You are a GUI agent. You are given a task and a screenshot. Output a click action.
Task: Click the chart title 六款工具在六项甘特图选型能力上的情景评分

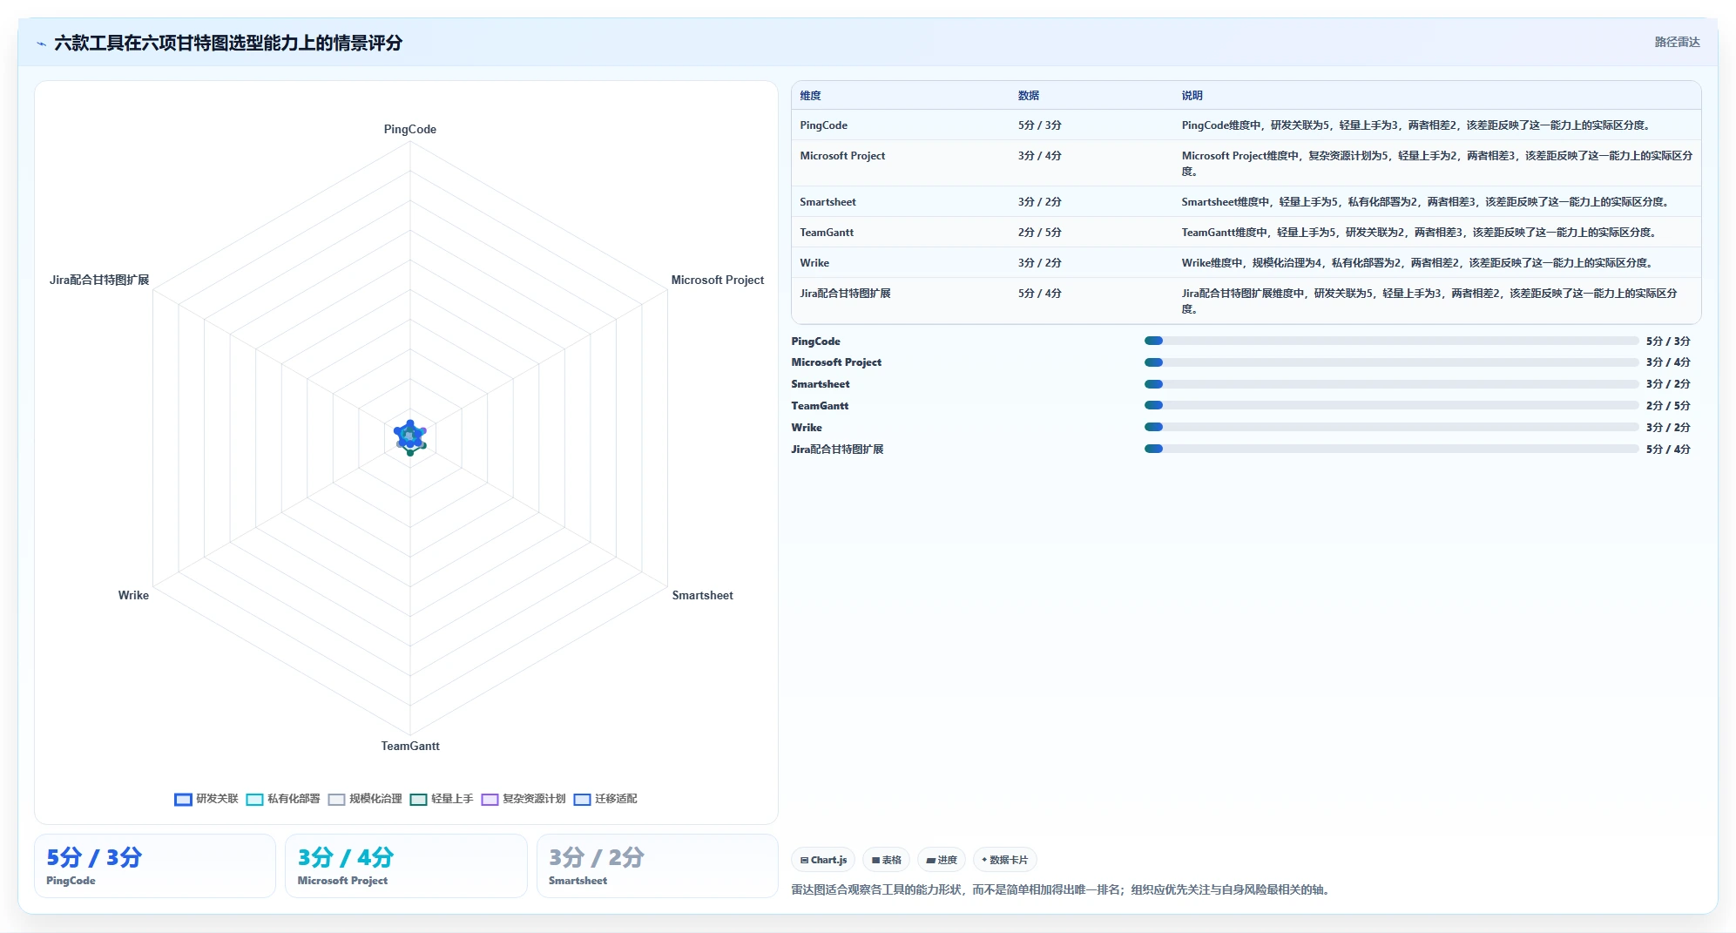coord(228,44)
